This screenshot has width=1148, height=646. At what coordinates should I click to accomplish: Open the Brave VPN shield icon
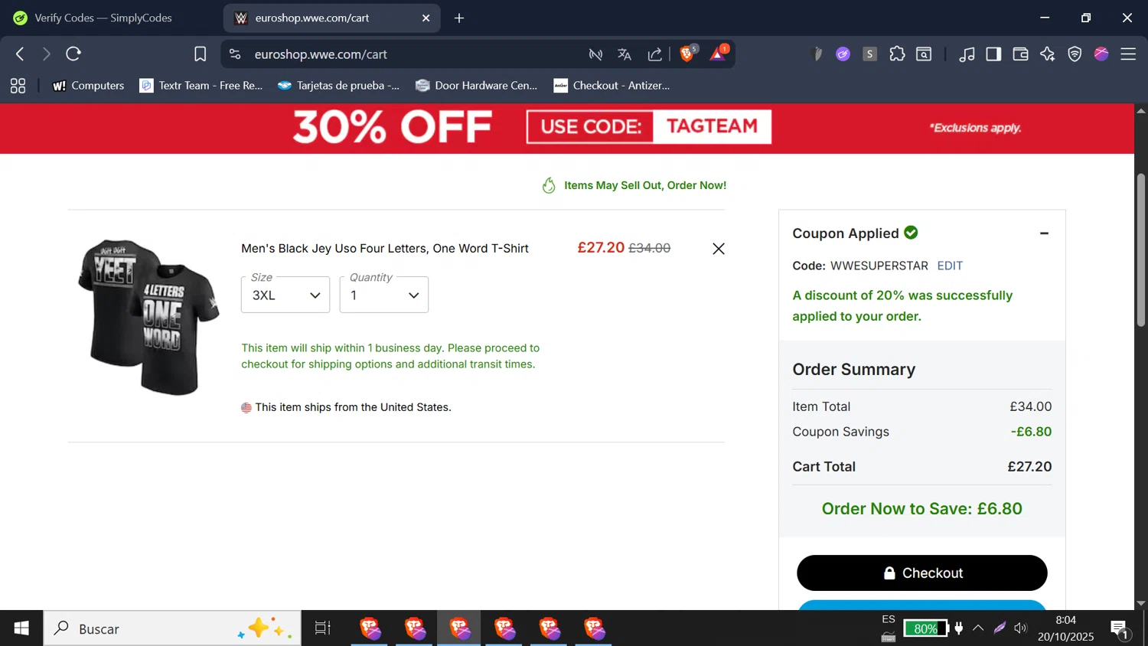(x=1075, y=54)
